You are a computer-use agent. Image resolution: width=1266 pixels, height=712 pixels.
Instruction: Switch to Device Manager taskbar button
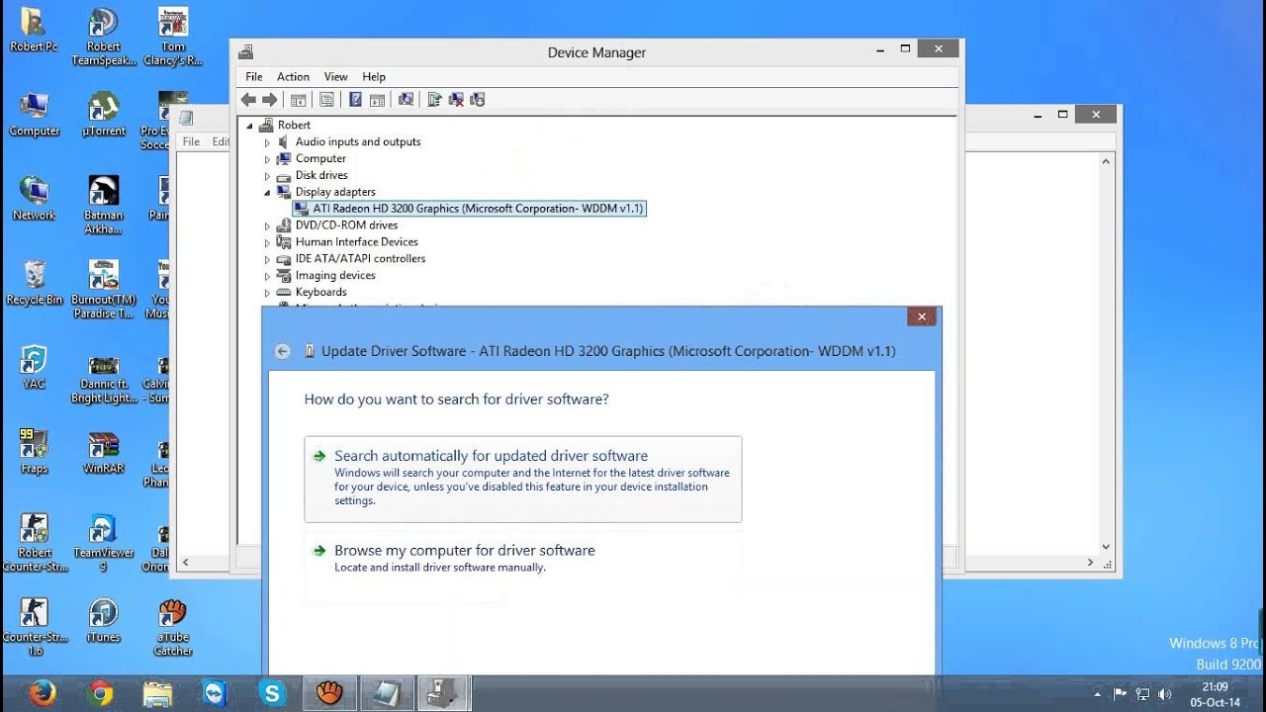[443, 694]
